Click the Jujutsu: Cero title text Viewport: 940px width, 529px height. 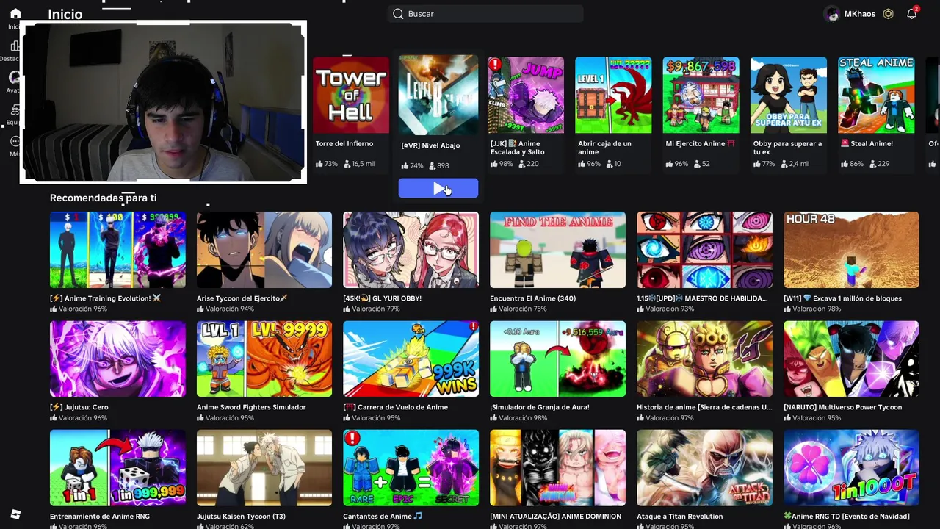pos(79,407)
